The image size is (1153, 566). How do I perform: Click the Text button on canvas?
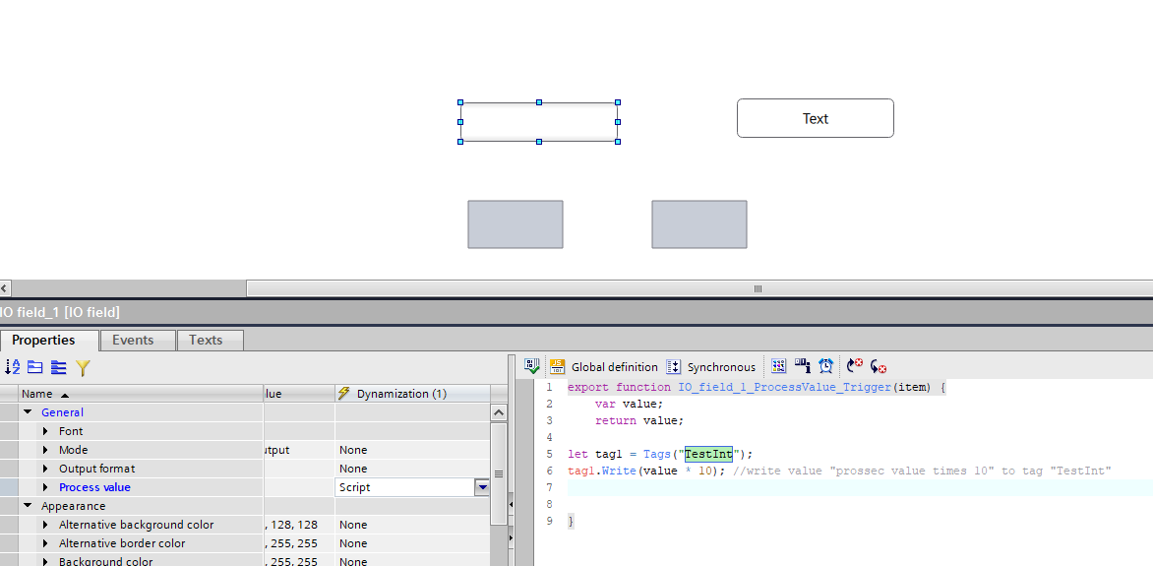(x=815, y=118)
